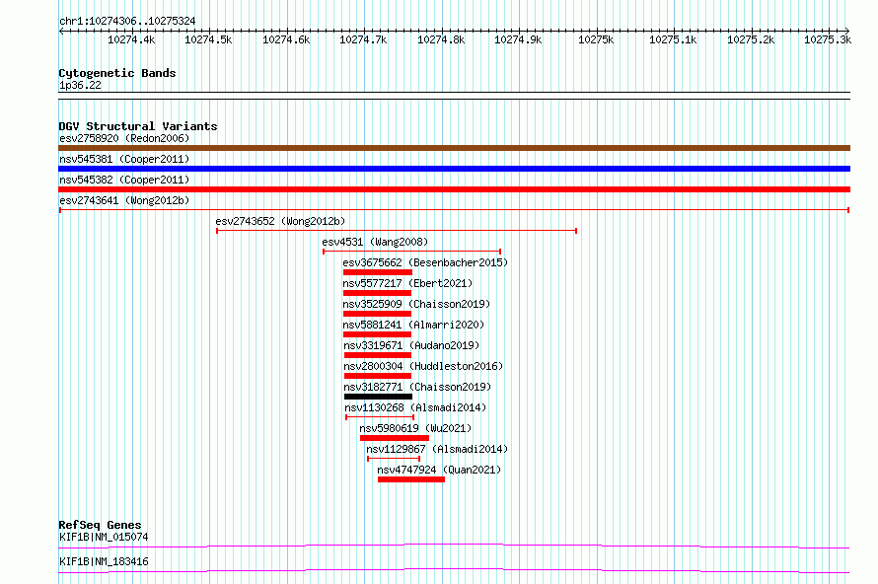The height and width of the screenshot is (584, 878).
Task: Click the brown esv2758920 Redon2006 variant bar
Action: point(454,148)
